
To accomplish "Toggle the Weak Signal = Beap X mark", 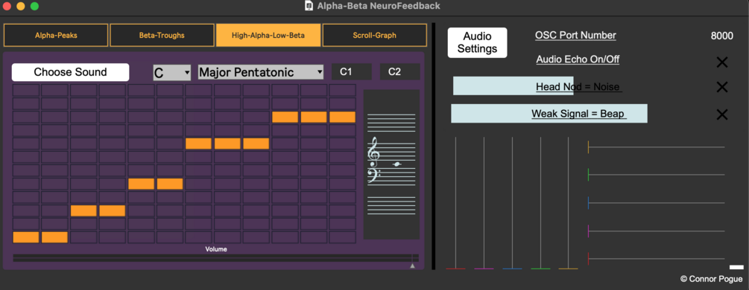I will coord(721,115).
